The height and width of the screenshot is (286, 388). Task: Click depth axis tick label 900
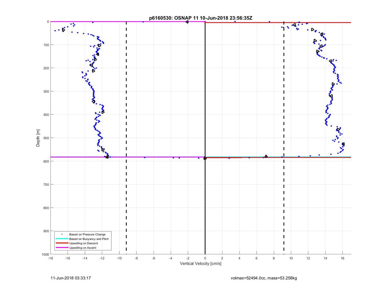pyautogui.click(x=46, y=231)
